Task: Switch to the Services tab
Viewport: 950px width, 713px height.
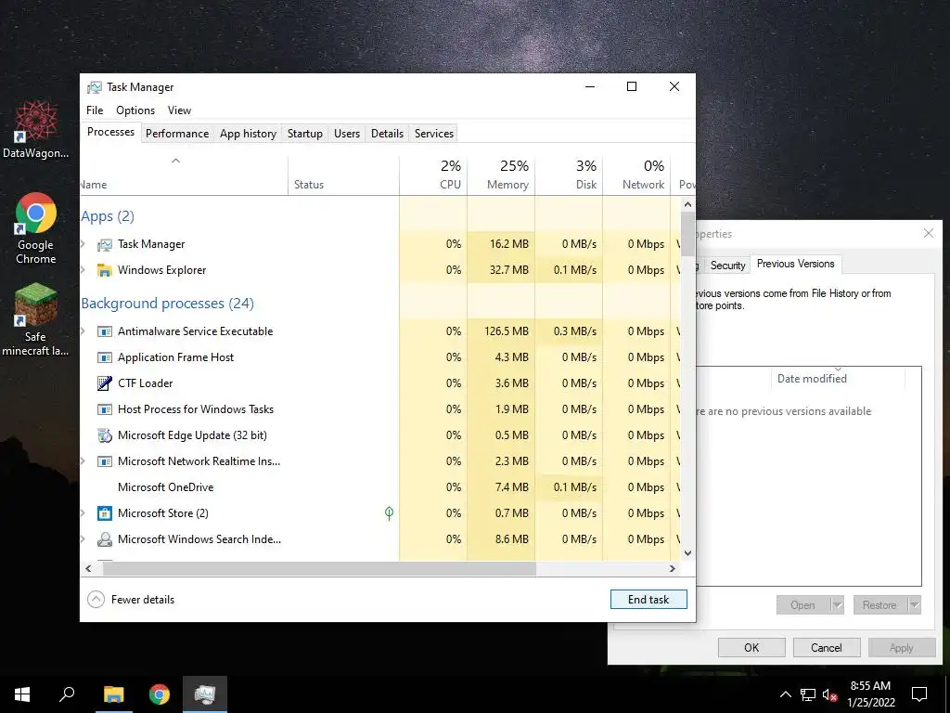Action: coord(434,134)
